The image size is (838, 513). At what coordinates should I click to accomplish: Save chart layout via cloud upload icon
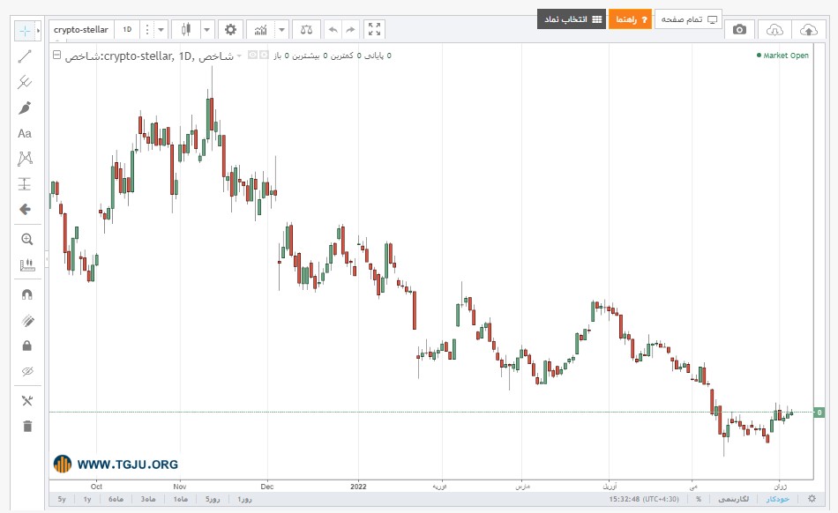[809, 30]
